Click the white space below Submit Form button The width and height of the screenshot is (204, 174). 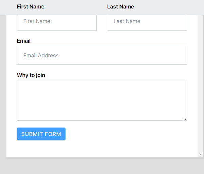pyautogui.click(x=41, y=149)
